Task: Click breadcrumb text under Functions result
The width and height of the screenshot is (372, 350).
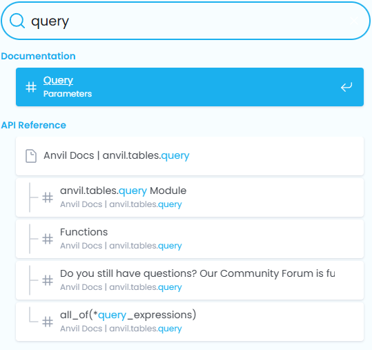Action: tap(121, 246)
